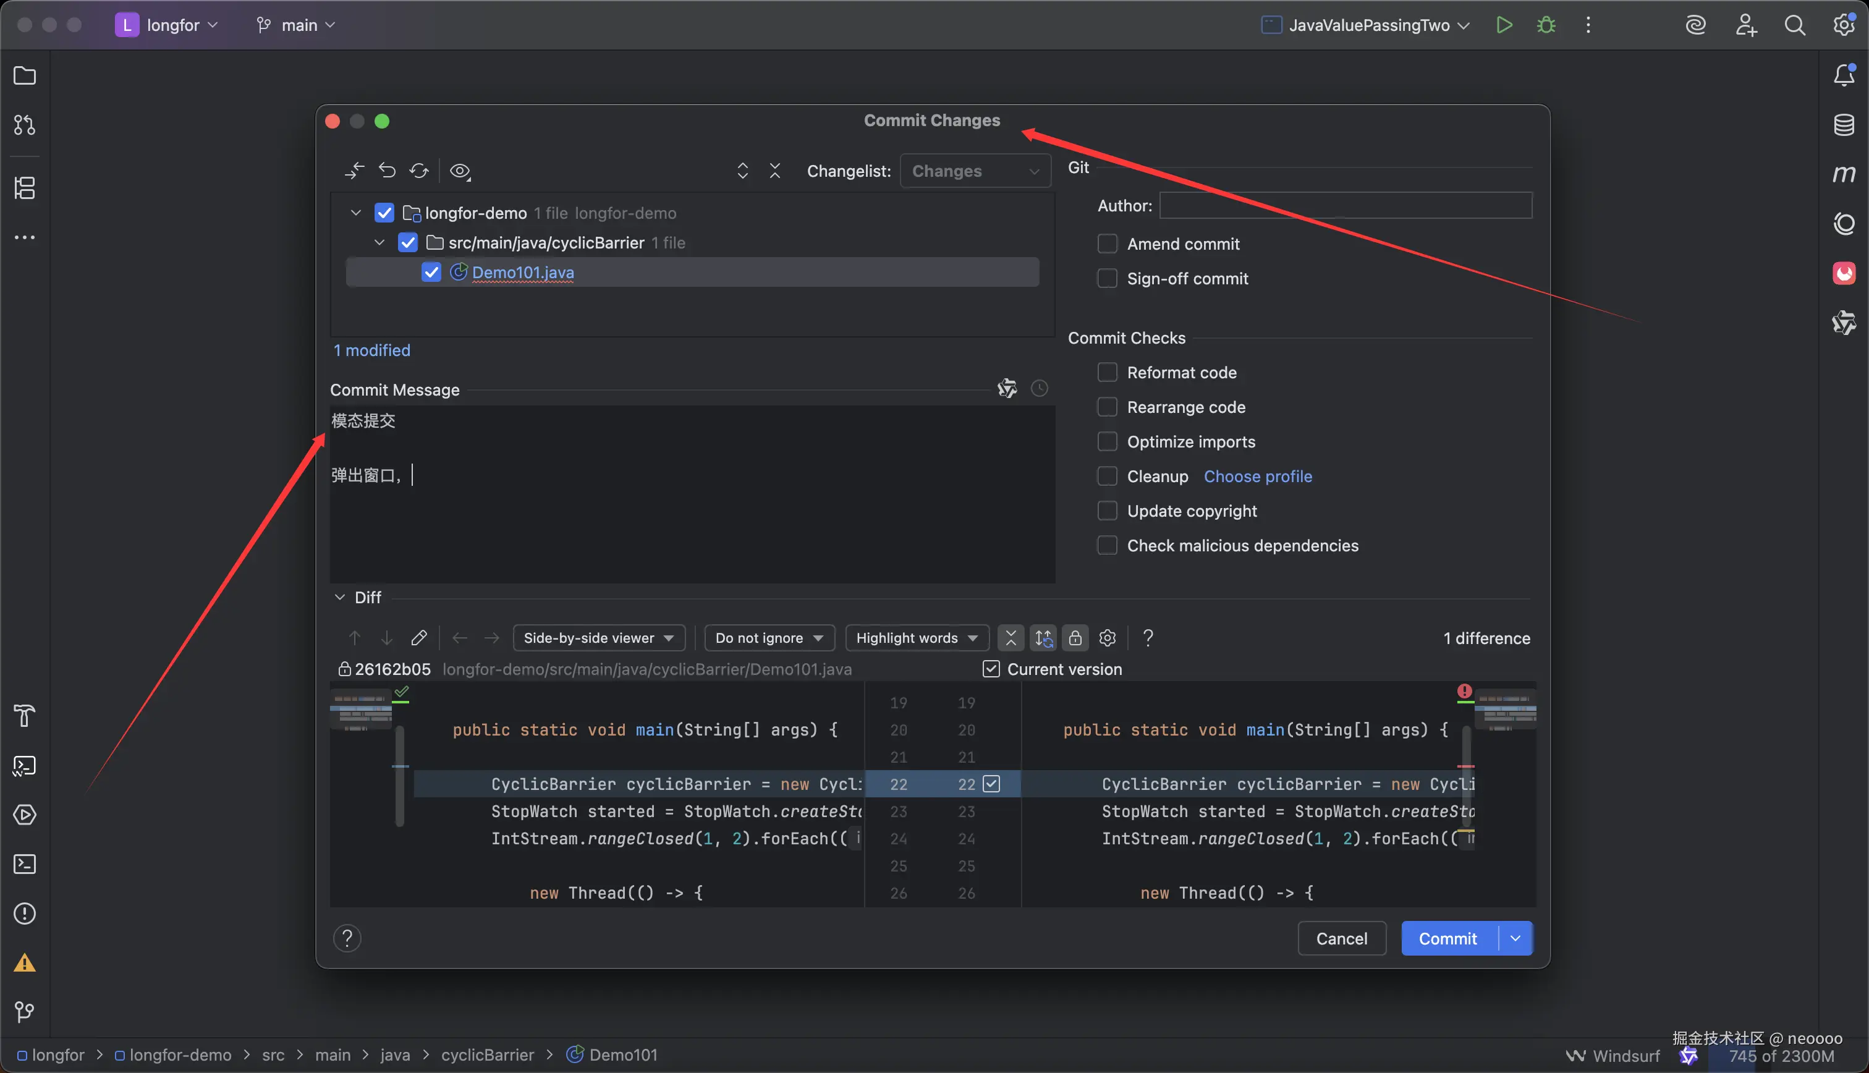The height and width of the screenshot is (1073, 1869).
Task: Click the Refresh changes icon
Action: tap(419, 171)
